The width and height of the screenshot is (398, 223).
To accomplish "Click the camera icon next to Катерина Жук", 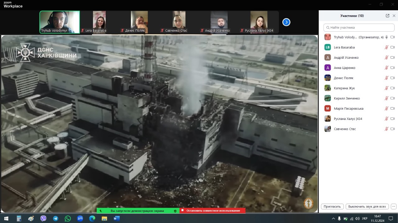I will coord(392,88).
